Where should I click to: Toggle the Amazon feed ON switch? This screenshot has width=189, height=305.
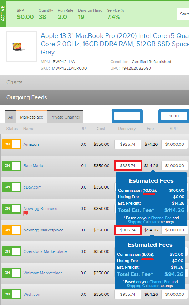pyautogui.click(x=12, y=144)
